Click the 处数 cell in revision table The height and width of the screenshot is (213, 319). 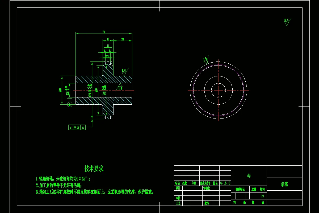pos(184,183)
